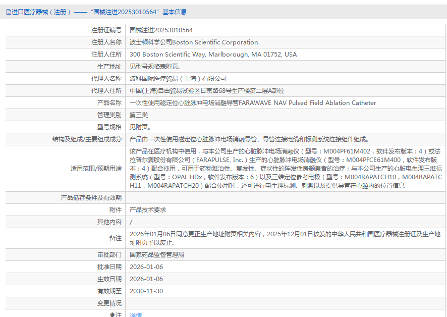The image size is (447, 317).
Task: Click the 适用范围/预期用途 label
Action: (96, 169)
